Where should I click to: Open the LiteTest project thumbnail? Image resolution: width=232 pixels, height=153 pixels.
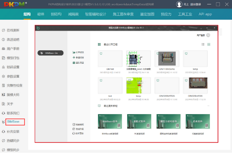click(x=110, y=59)
